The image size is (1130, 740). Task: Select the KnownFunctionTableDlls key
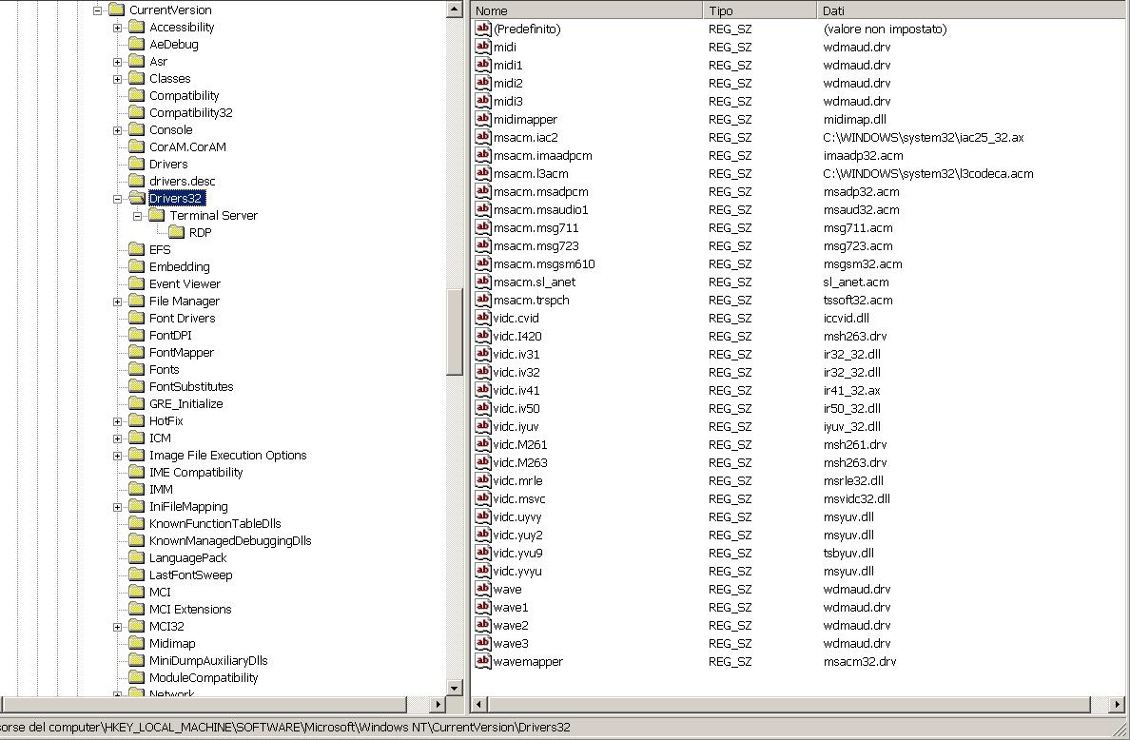pos(215,523)
